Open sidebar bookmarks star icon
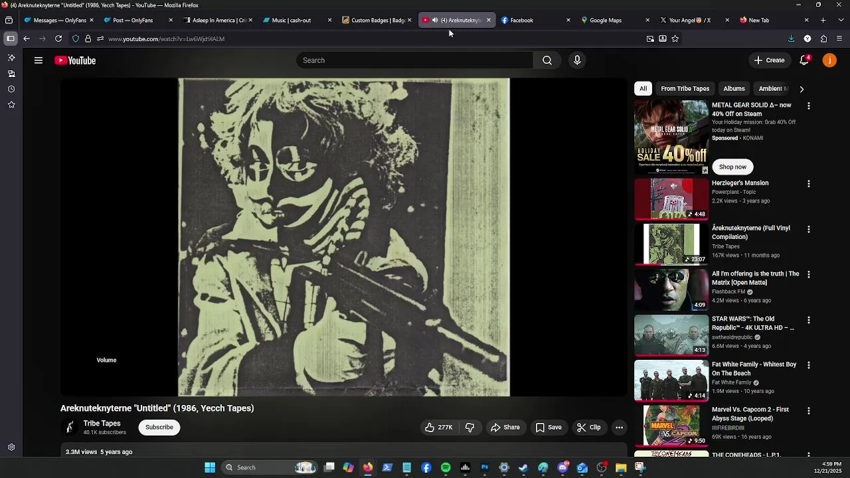The width and height of the screenshot is (850, 478). click(x=11, y=105)
